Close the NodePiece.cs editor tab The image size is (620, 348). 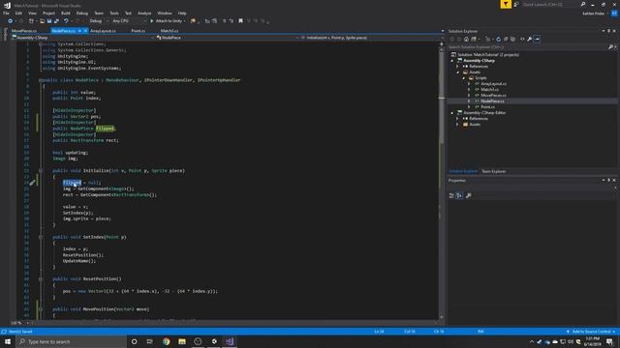[85, 31]
